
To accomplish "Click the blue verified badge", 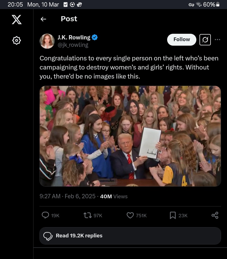I will click(95, 37).
